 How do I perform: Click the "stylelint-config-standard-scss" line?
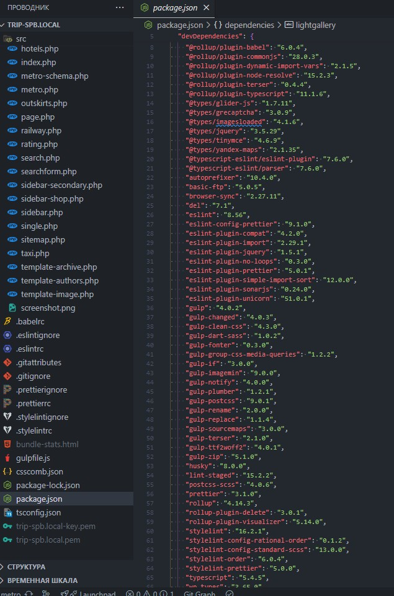click(x=267, y=549)
